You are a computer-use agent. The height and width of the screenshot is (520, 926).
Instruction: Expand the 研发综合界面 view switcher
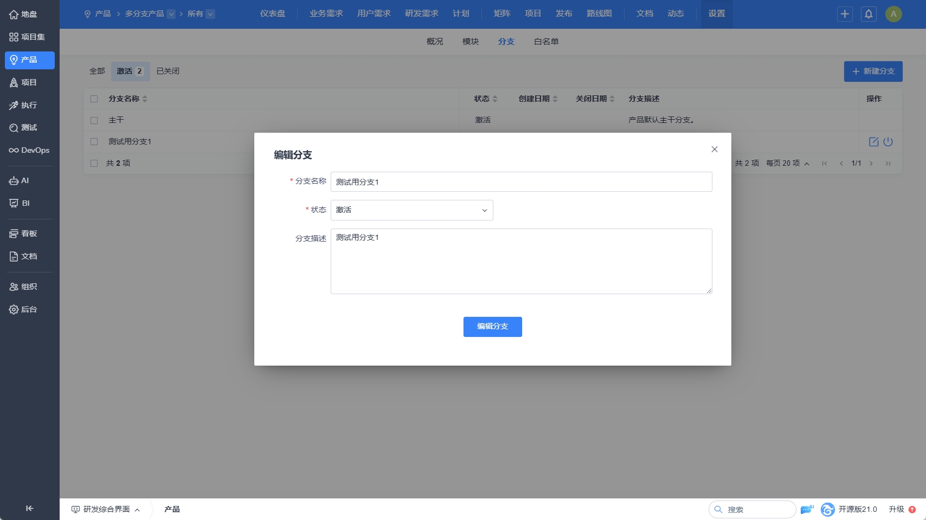coord(106,509)
